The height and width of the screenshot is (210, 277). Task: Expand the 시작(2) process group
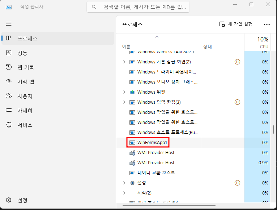click(124, 193)
